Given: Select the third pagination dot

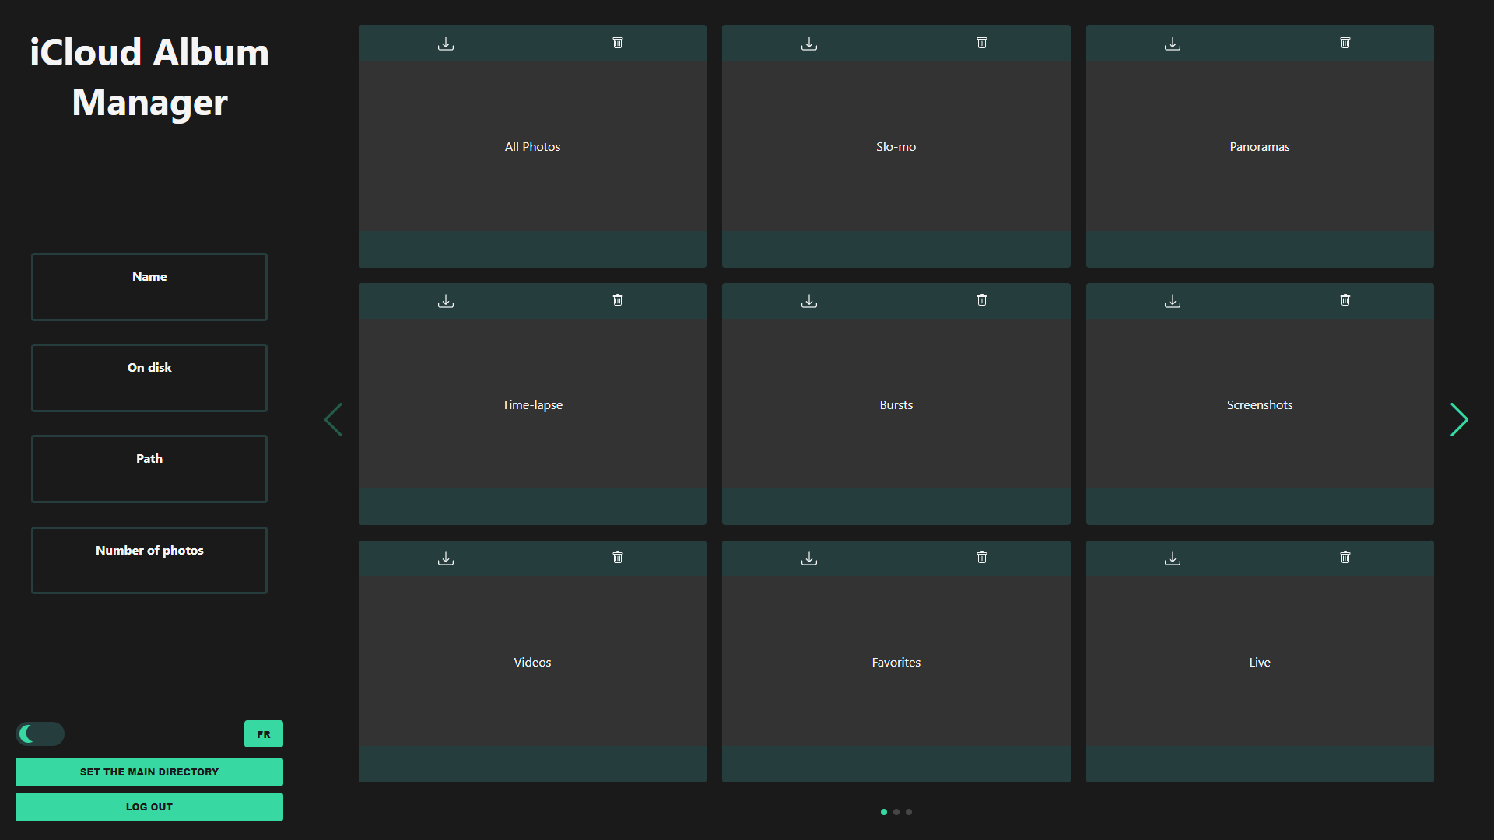Looking at the screenshot, I should (x=909, y=812).
